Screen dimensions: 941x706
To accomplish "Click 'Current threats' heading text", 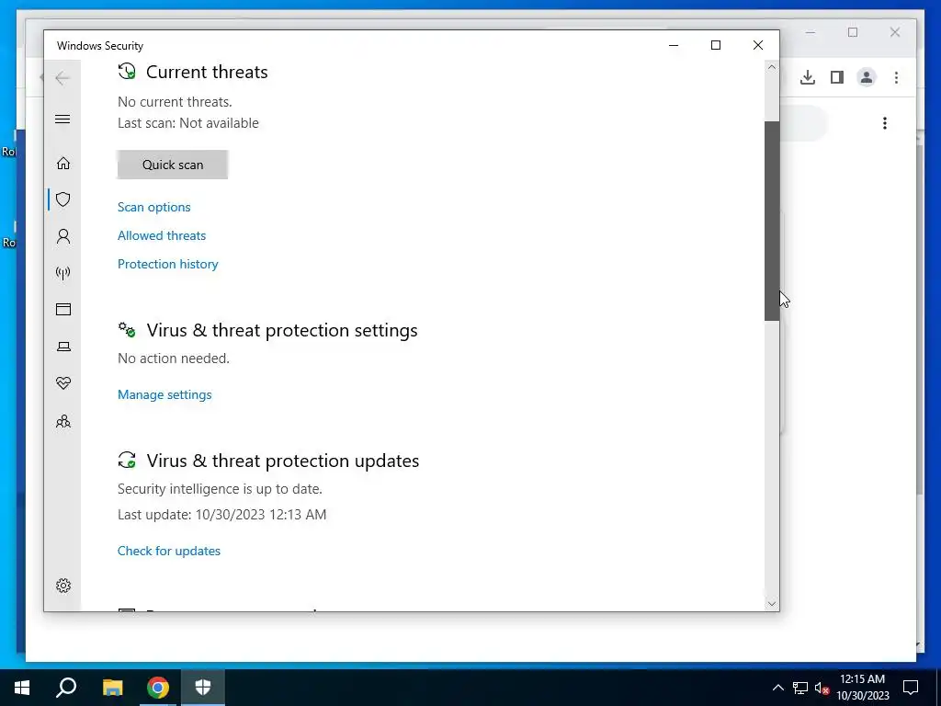I will (207, 72).
